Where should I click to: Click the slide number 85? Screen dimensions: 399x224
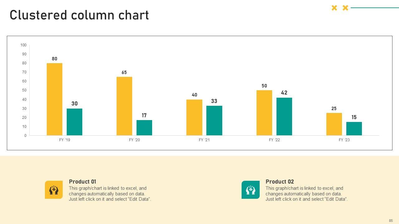pyautogui.click(x=391, y=221)
